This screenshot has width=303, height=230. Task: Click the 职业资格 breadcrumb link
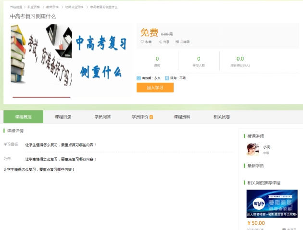pyautogui.click(x=34, y=7)
